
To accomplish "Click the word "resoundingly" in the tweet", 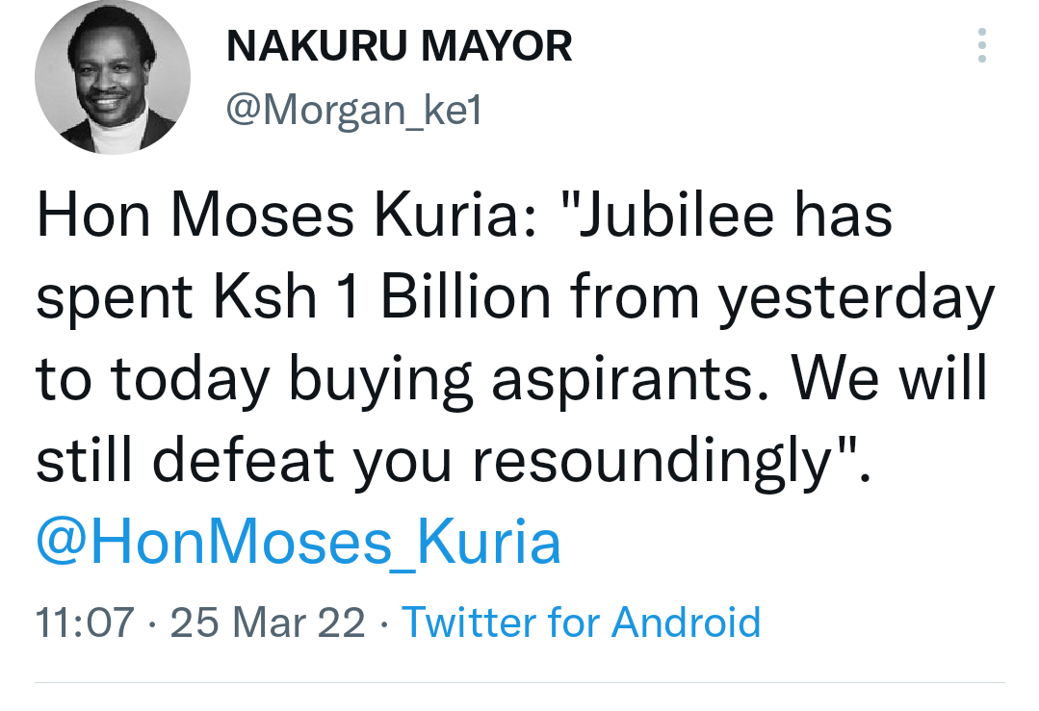I will click(x=651, y=462).
